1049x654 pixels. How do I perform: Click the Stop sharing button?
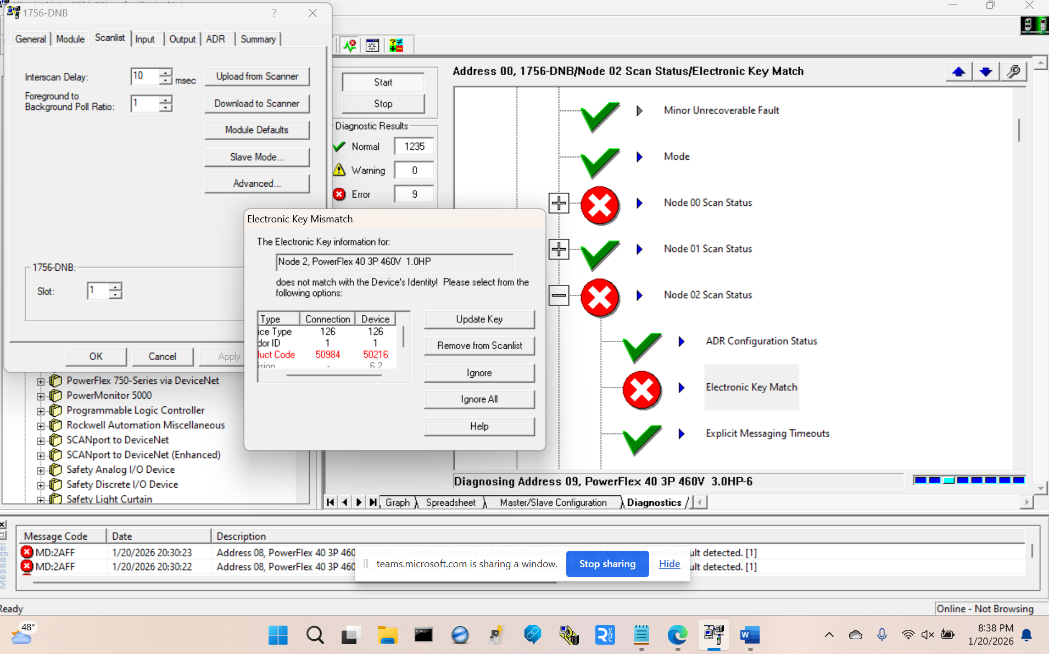607,564
